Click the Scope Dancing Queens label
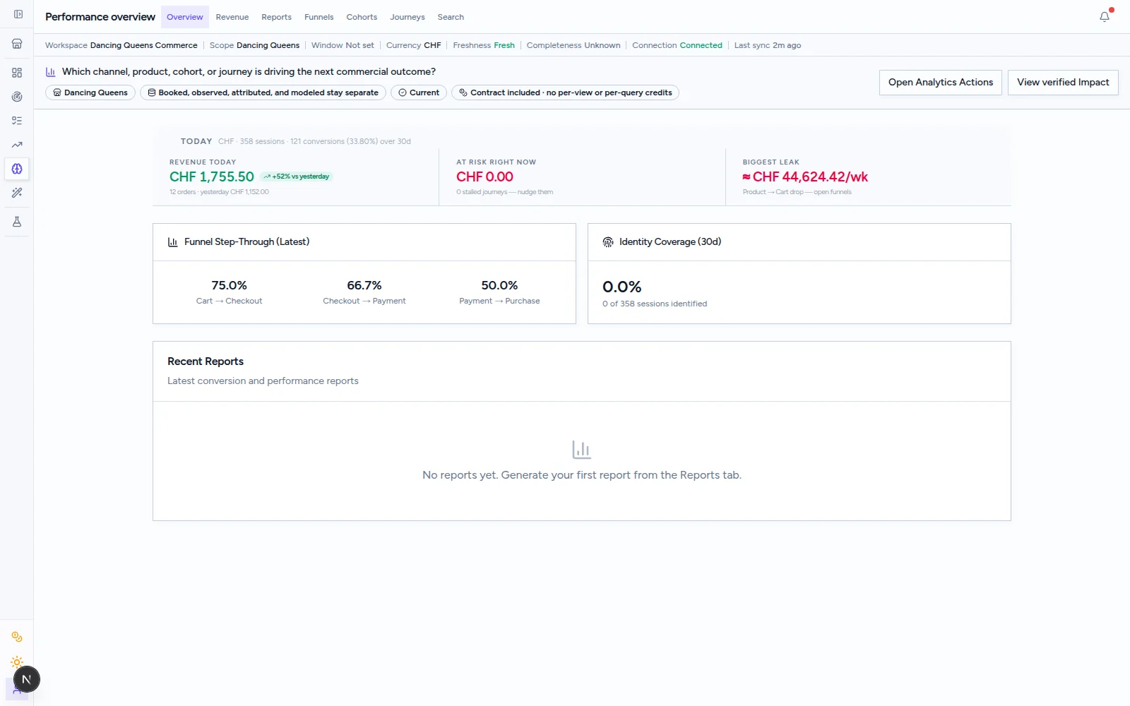Screen dimensions: 1130x706 point(254,45)
